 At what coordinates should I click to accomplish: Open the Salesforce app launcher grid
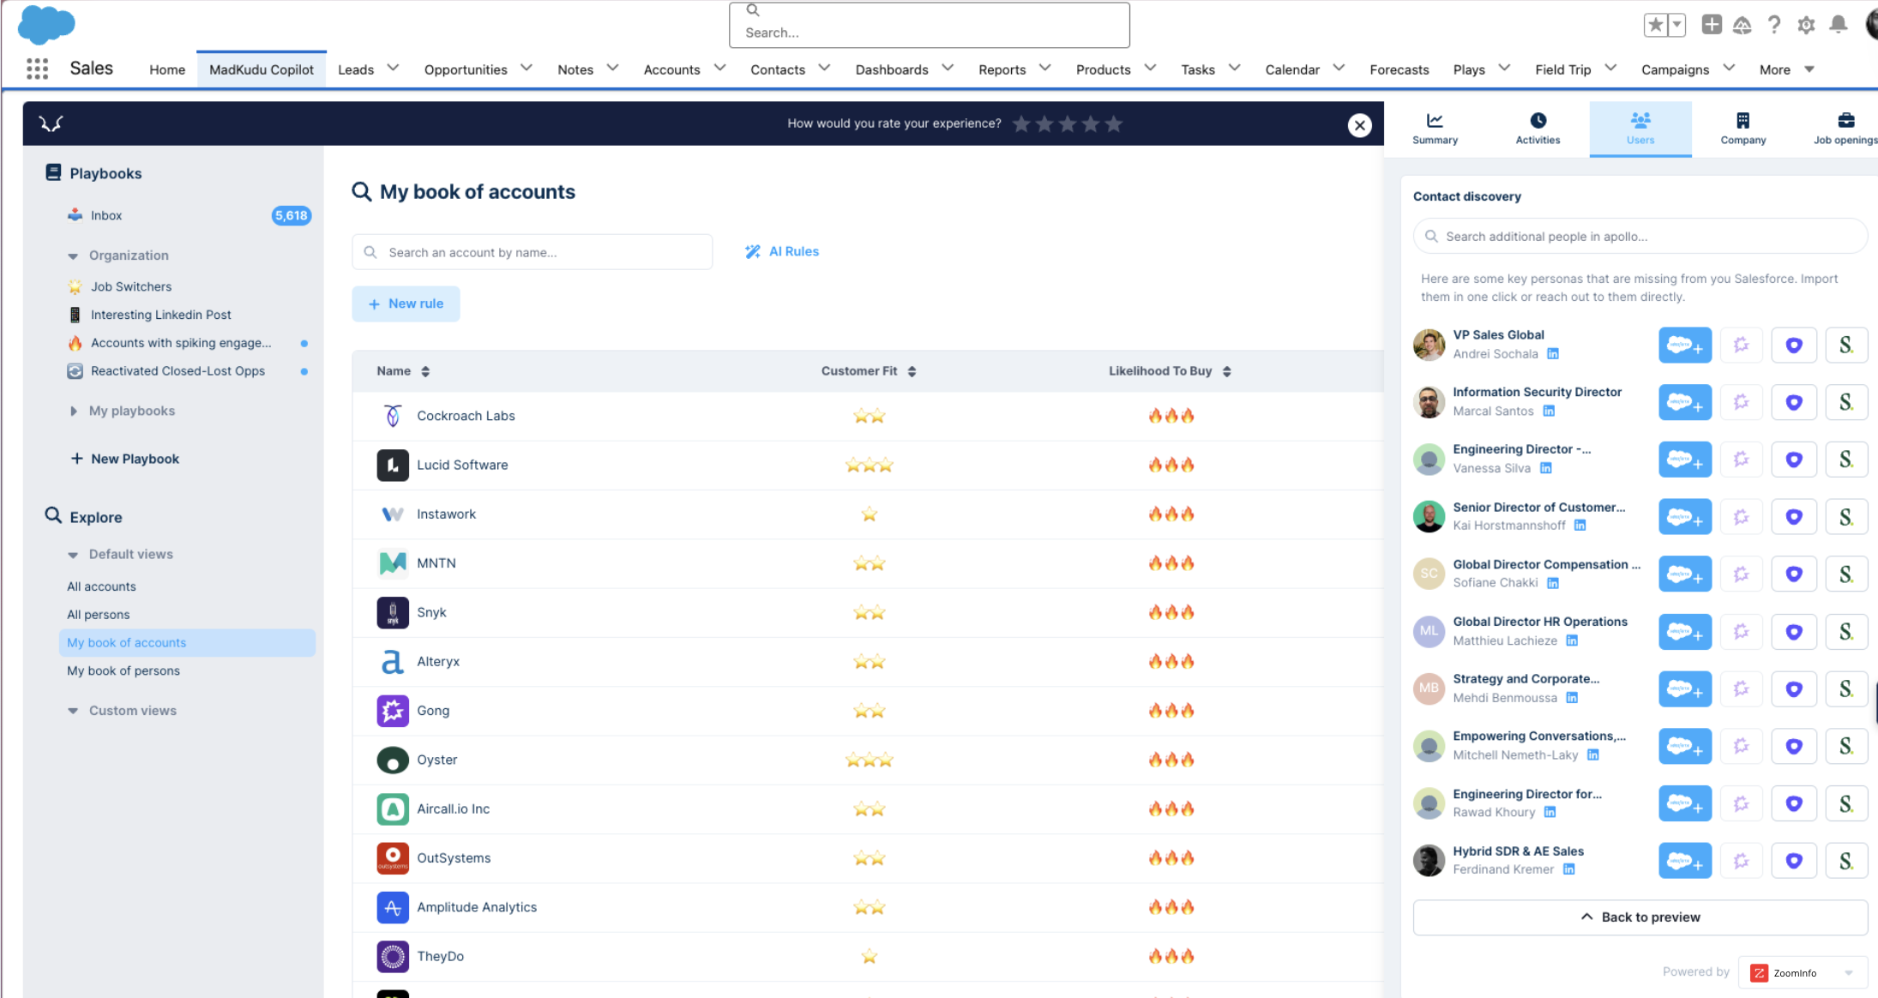pos(37,69)
